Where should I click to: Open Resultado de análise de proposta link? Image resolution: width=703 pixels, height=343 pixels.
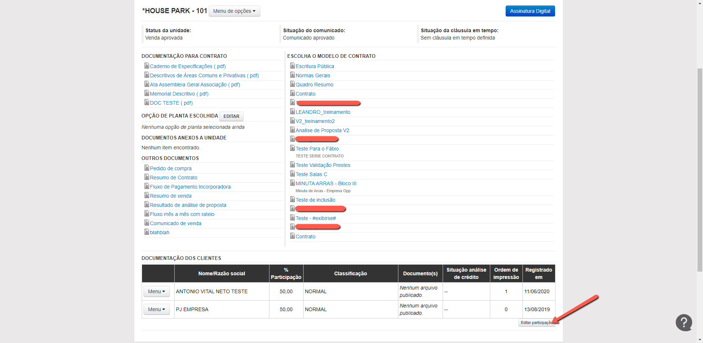188,205
